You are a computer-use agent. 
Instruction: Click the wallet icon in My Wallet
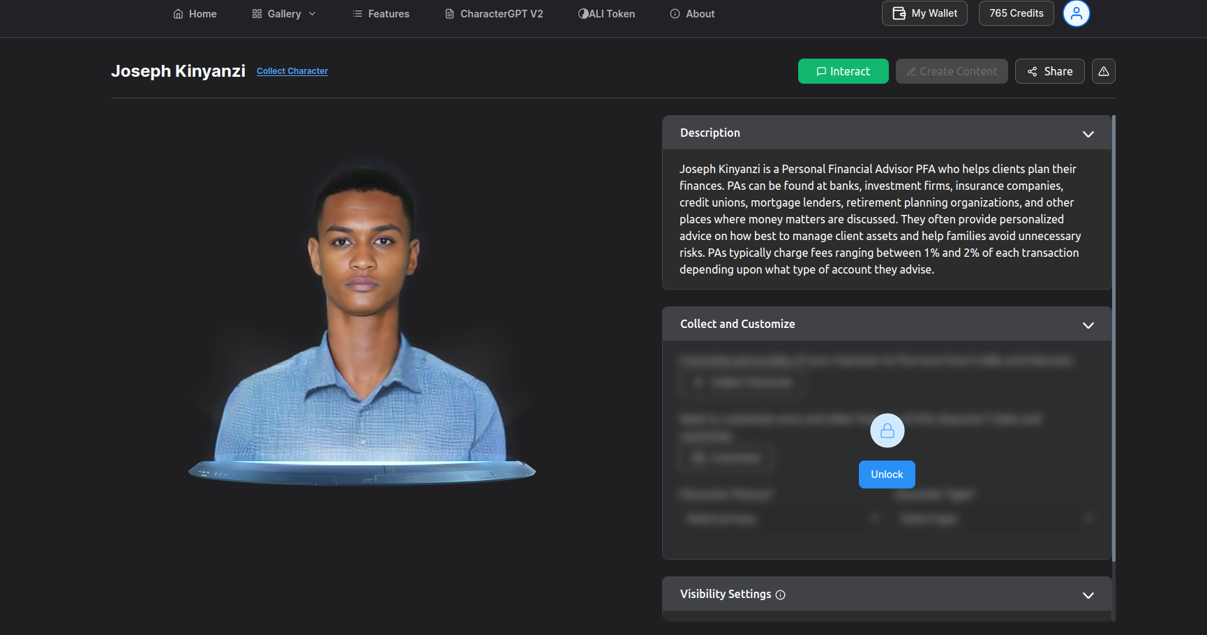click(x=899, y=13)
